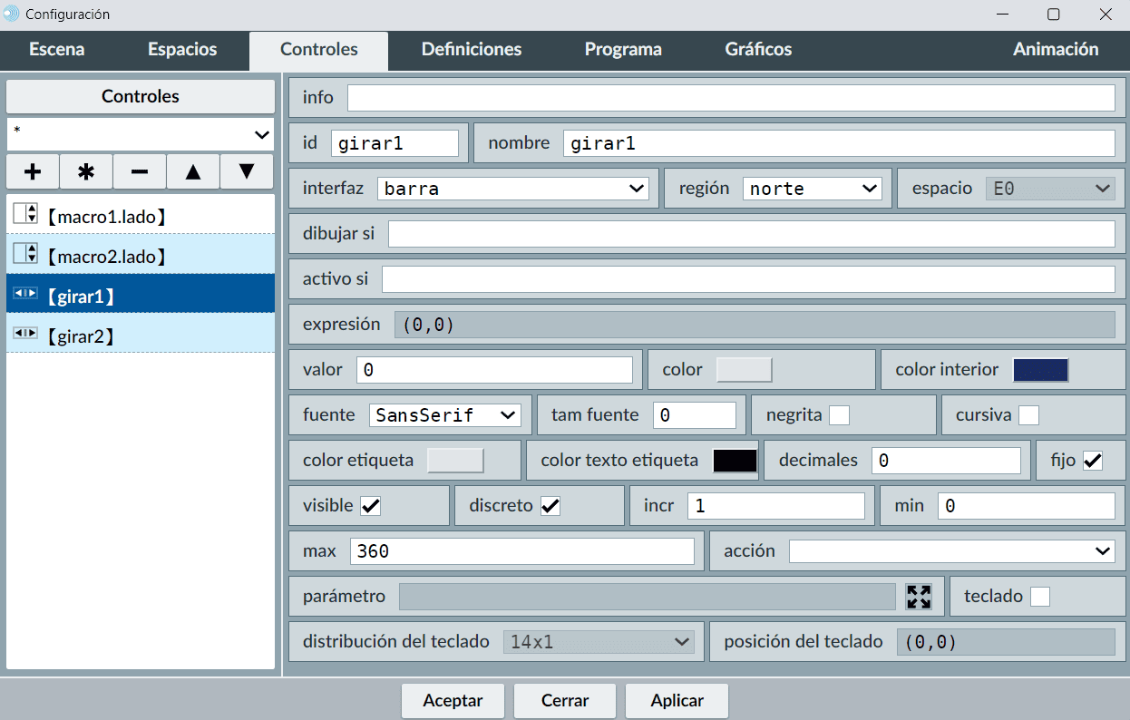This screenshot has height=720, width=1130.
Task: Expand the región dropdown set to norte
Action: pyautogui.click(x=812, y=189)
